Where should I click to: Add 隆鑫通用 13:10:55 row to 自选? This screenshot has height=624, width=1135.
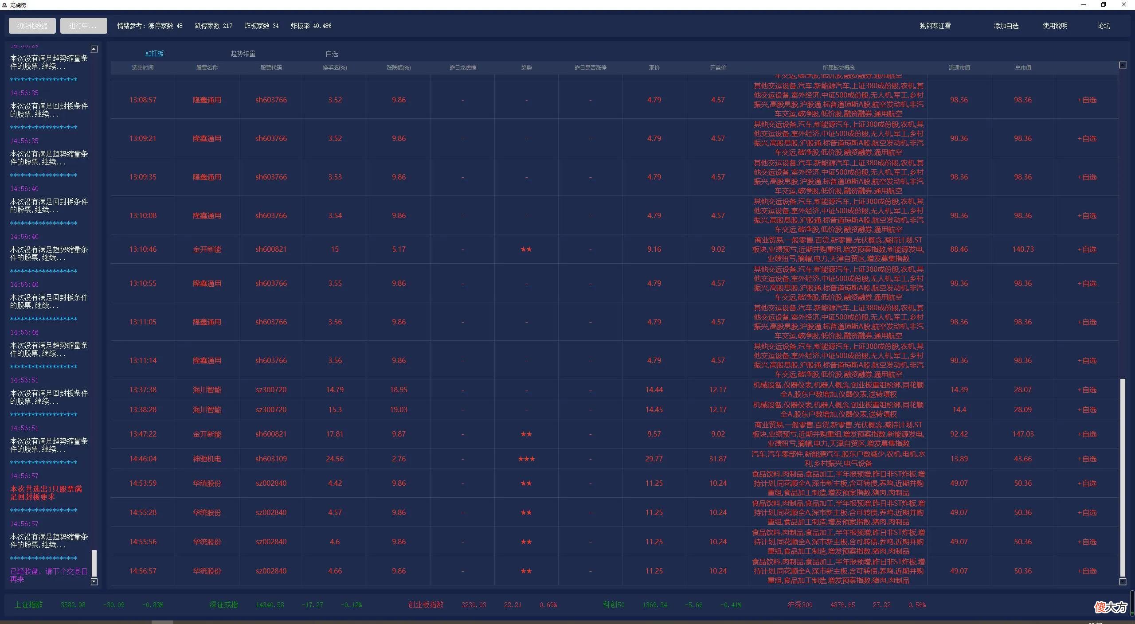(x=1087, y=283)
